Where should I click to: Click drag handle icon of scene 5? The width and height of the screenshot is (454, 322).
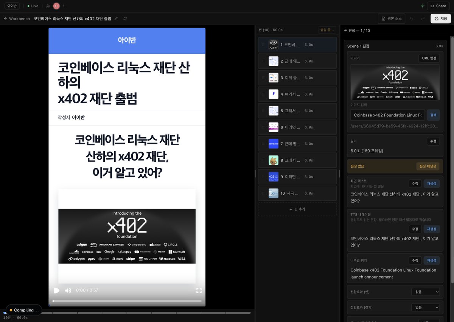263,111
